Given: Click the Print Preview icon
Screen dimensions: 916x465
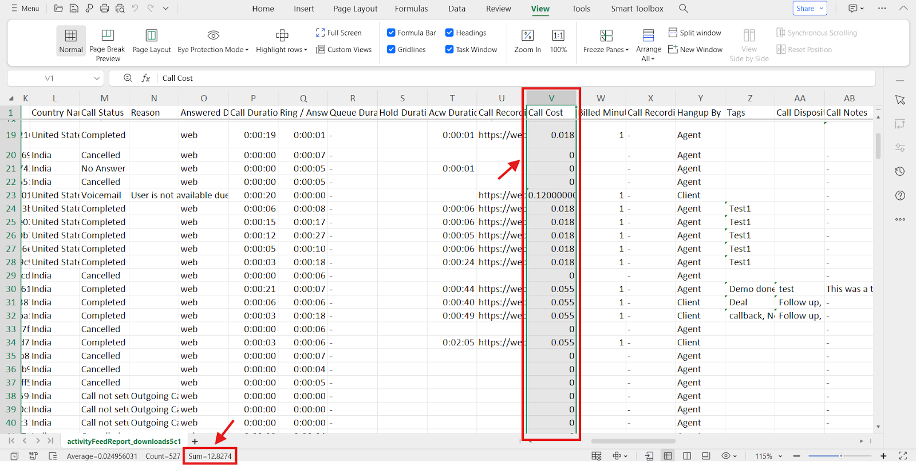Looking at the screenshot, I should point(120,9).
